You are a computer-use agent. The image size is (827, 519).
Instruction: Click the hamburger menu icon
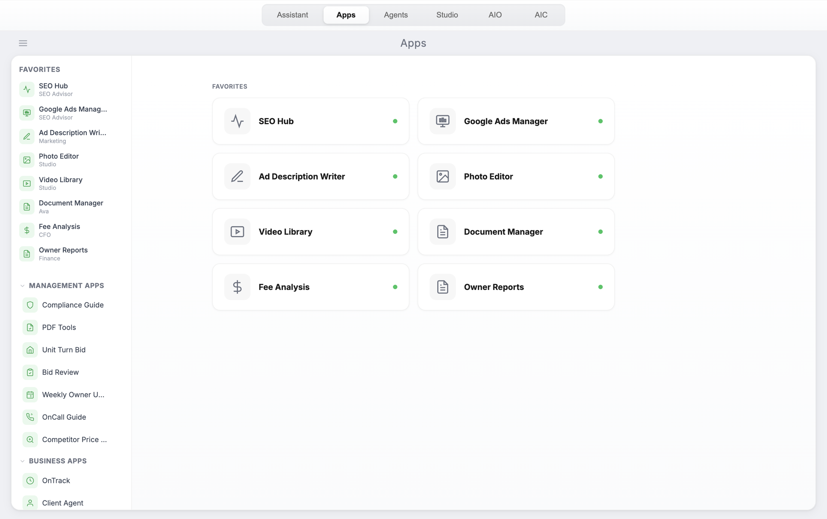pyautogui.click(x=23, y=43)
